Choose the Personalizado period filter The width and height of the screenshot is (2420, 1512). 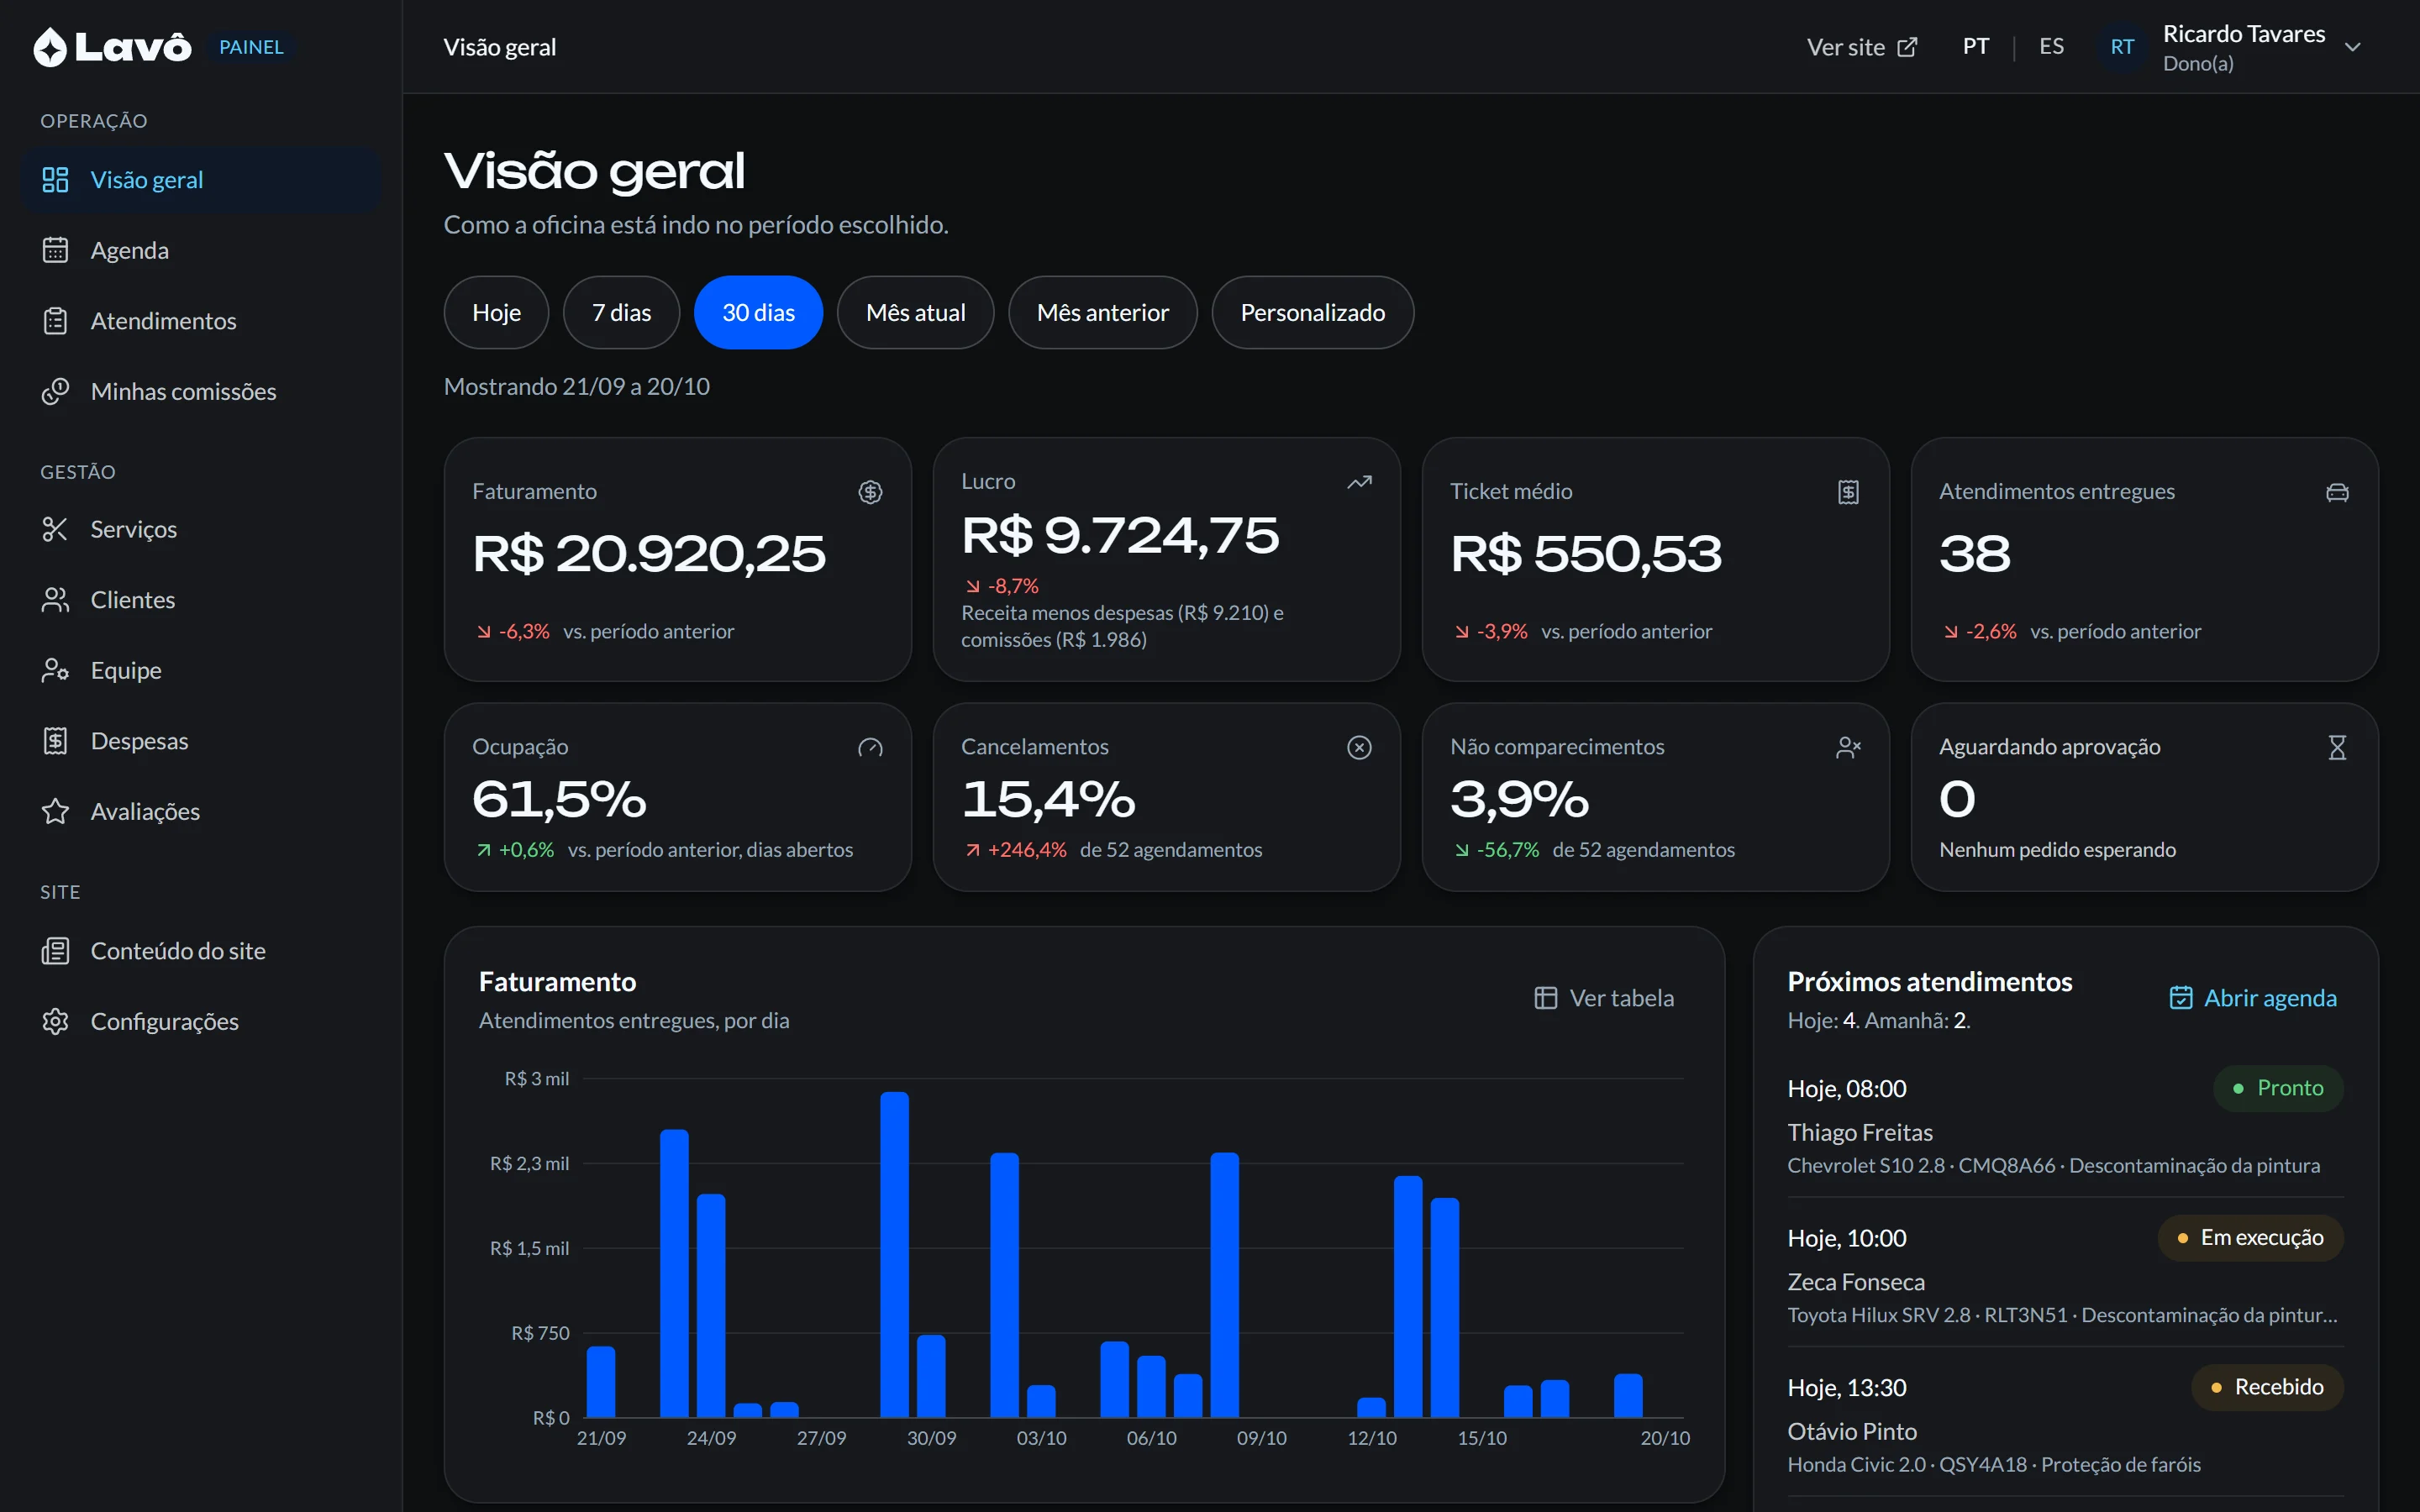click(x=1312, y=312)
